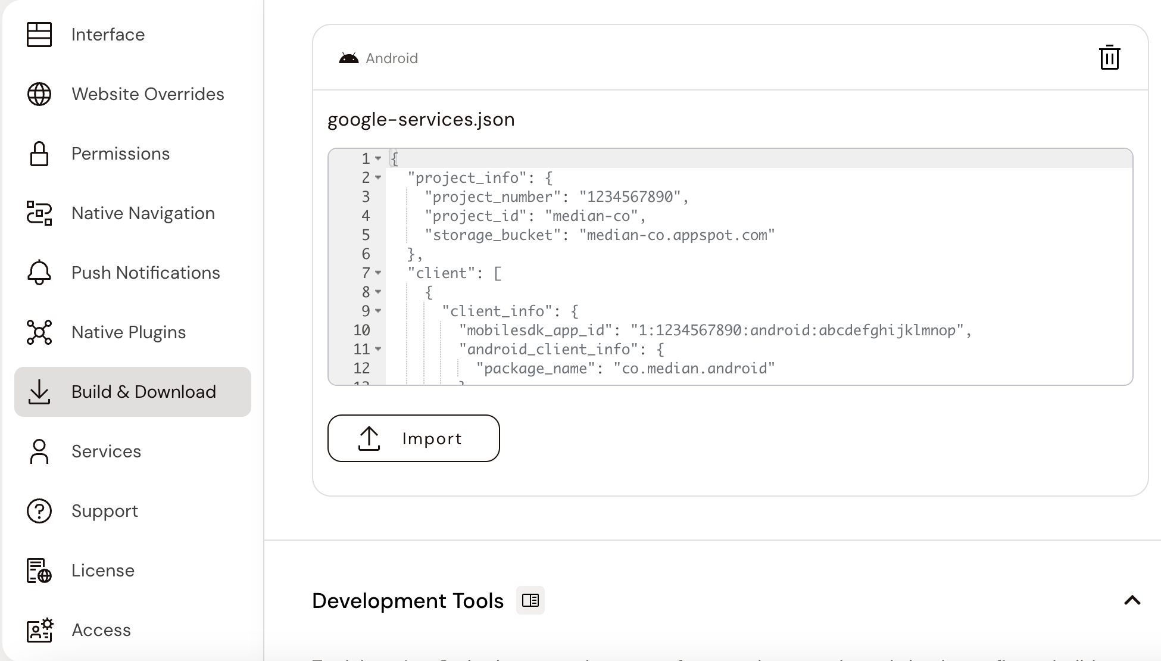
Task: Click the Import button
Action: [x=413, y=438]
